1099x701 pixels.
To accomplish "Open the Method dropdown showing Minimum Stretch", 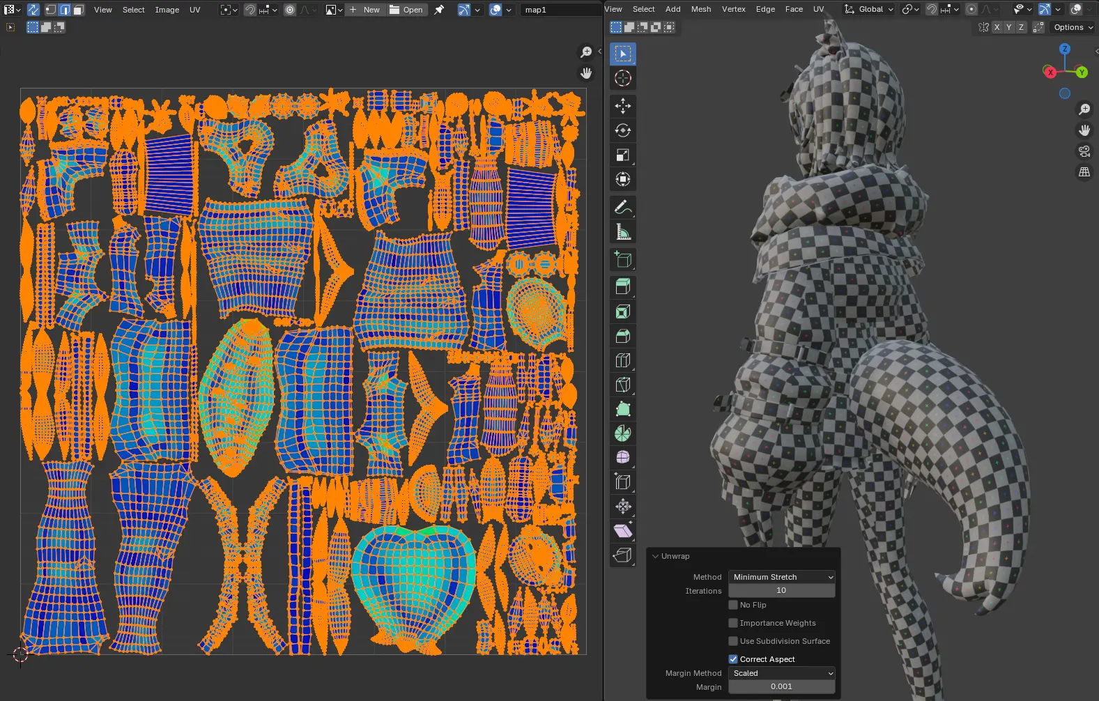I will tap(781, 577).
